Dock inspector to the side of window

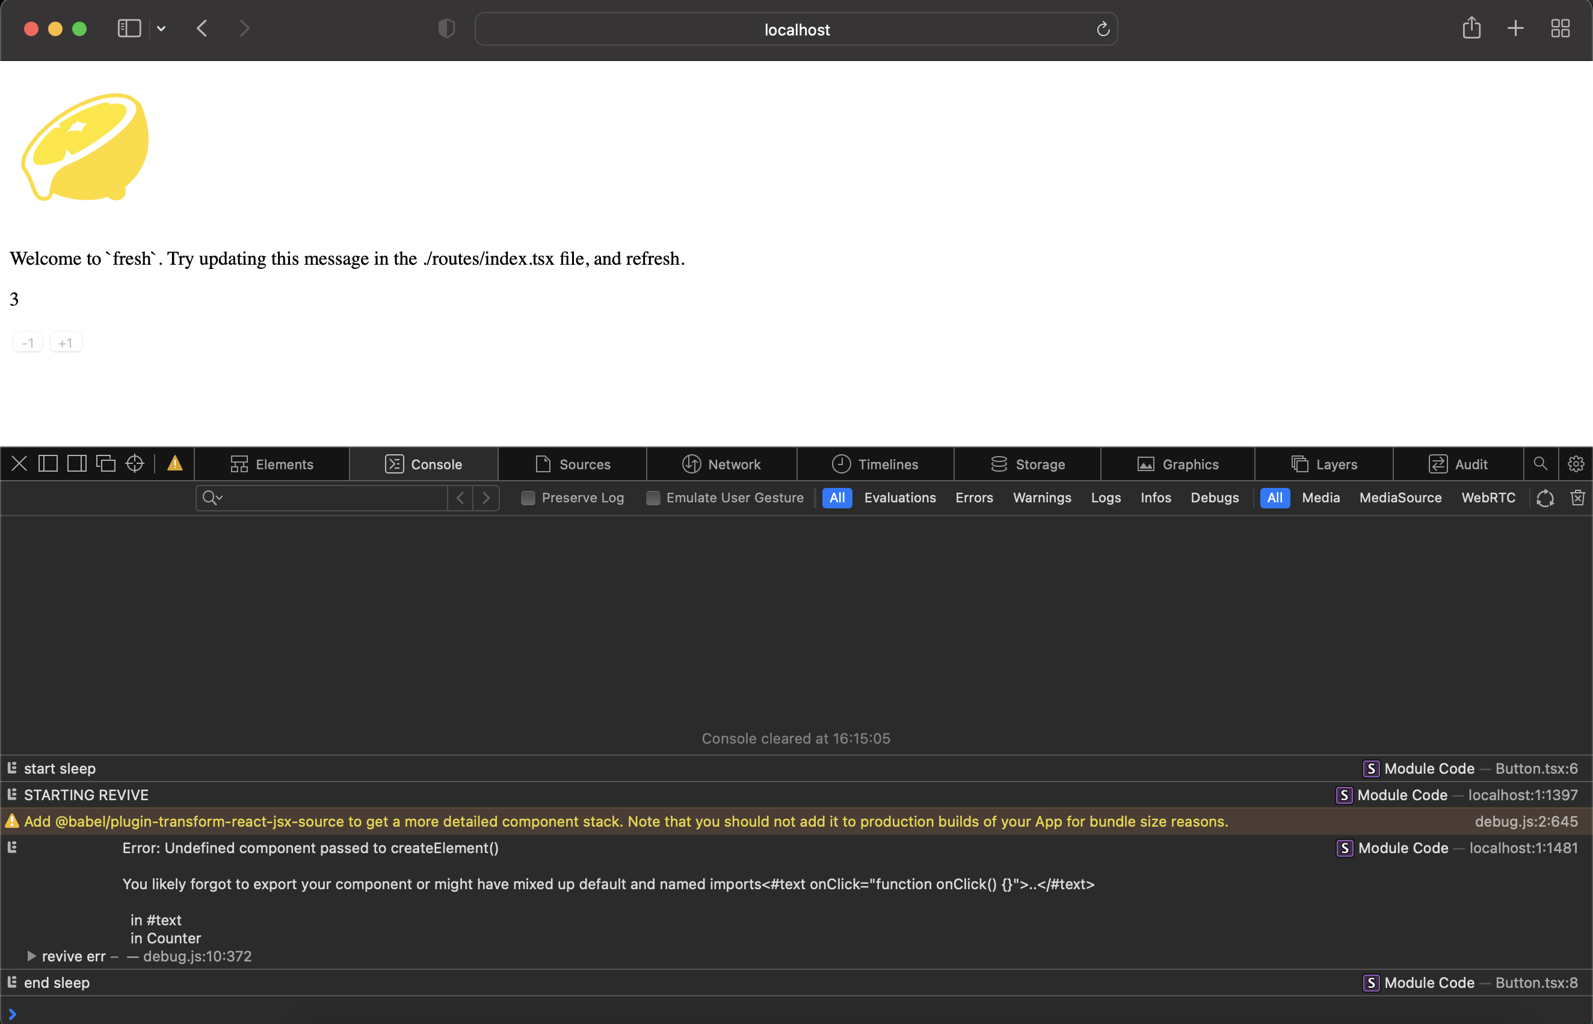click(x=76, y=463)
